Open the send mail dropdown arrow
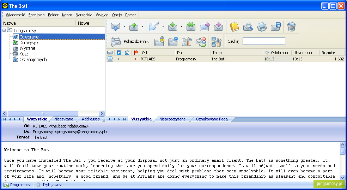This screenshot has width=347, height=190. (142, 26)
